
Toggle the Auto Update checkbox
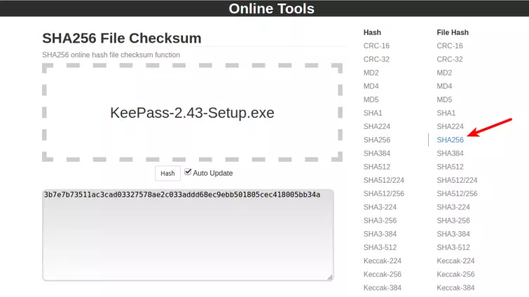click(188, 172)
